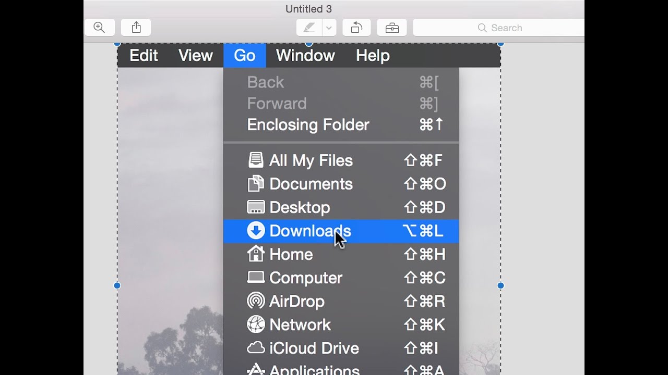Open the Window menu
This screenshot has width=668, height=375.
(x=305, y=55)
